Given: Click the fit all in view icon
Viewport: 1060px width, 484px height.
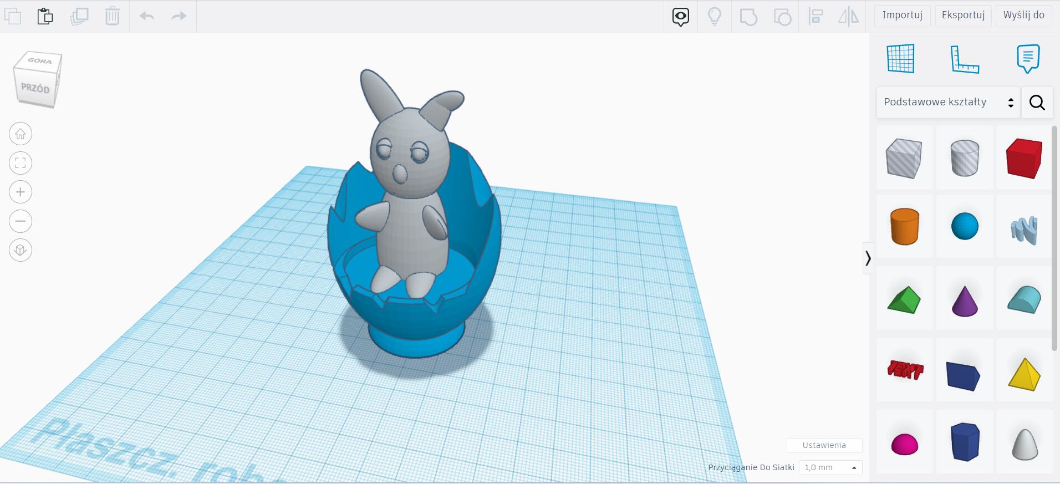Looking at the screenshot, I should click(21, 163).
